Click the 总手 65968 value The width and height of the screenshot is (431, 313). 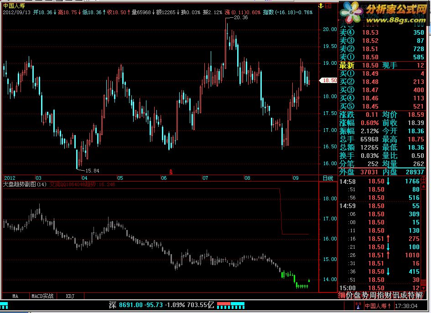tap(369, 140)
